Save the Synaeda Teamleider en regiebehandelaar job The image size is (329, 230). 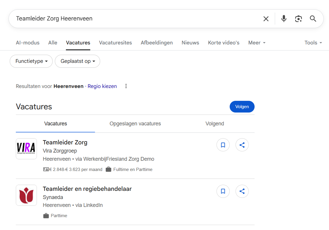coord(223,191)
